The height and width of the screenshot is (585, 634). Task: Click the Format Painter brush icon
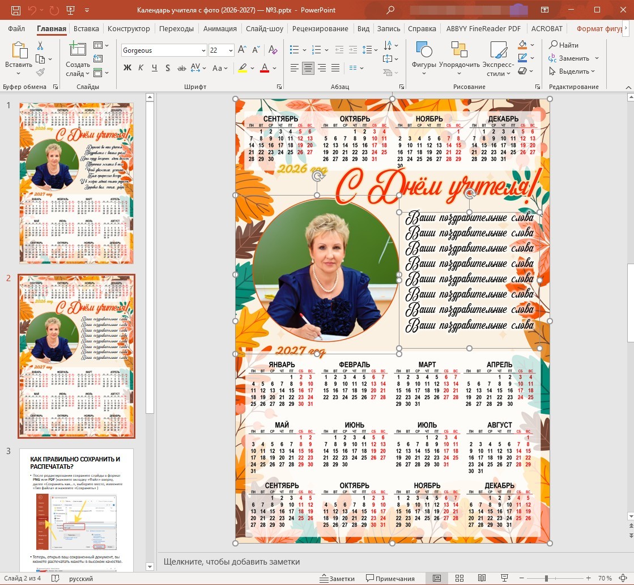pyautogui.click(x=40, y=72)
